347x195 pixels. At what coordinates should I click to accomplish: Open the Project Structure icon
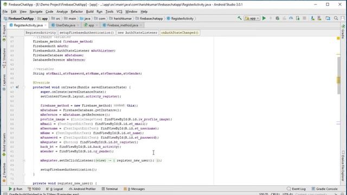327,18
